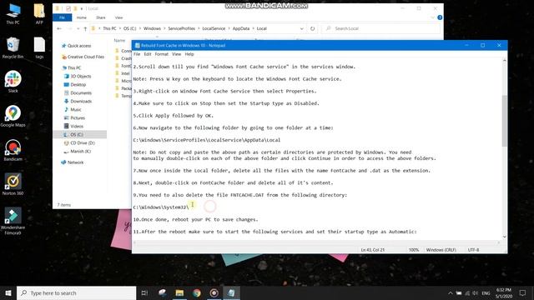Launch Bandicam desktop shortcut

click(13, 150)
